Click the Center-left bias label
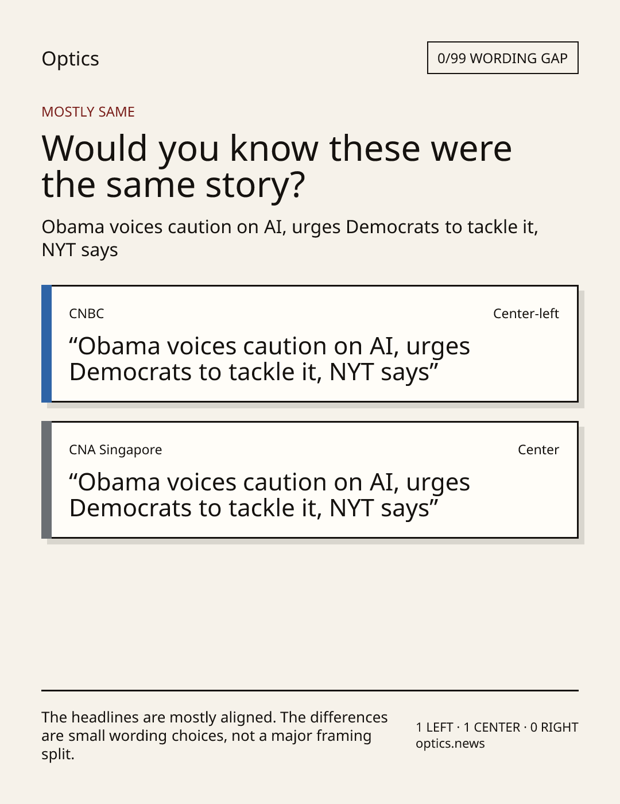 tap(526, 314)
